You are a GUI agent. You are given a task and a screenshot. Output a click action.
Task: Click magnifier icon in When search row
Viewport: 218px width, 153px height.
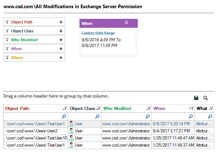[x=191, y=116]
